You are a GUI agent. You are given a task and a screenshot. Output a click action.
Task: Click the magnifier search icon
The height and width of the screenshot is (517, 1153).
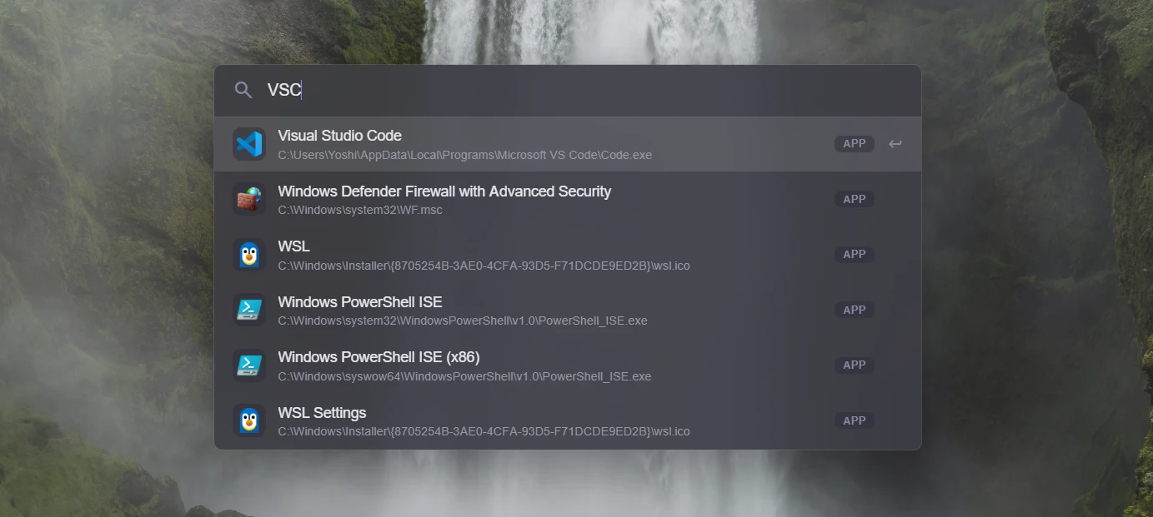(243, 90)
